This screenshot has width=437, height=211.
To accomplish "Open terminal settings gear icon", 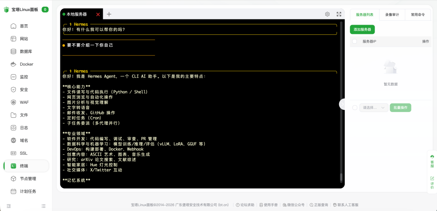I will point(327,14).
